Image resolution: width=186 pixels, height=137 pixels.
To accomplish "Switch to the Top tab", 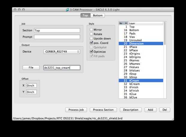I will [x=85, y=16].
